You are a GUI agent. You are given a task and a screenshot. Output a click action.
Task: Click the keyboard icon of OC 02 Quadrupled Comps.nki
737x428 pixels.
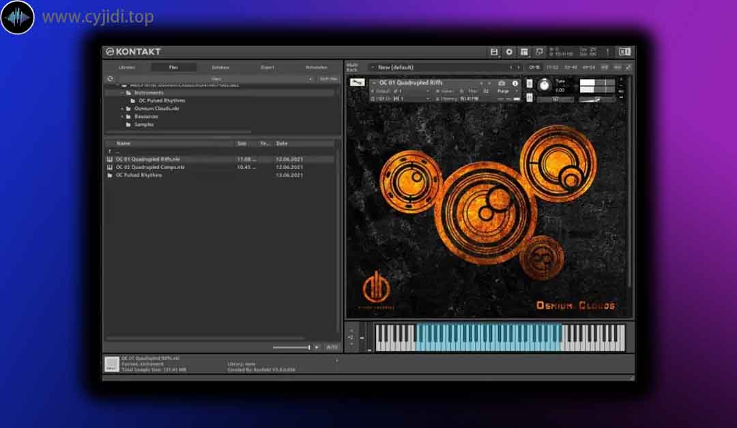point(110,167)
